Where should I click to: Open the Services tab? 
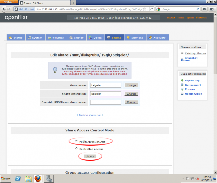[135, 38]
